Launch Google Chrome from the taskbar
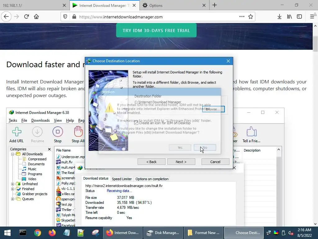Screen dimensions: 318x239 (38, 233)
